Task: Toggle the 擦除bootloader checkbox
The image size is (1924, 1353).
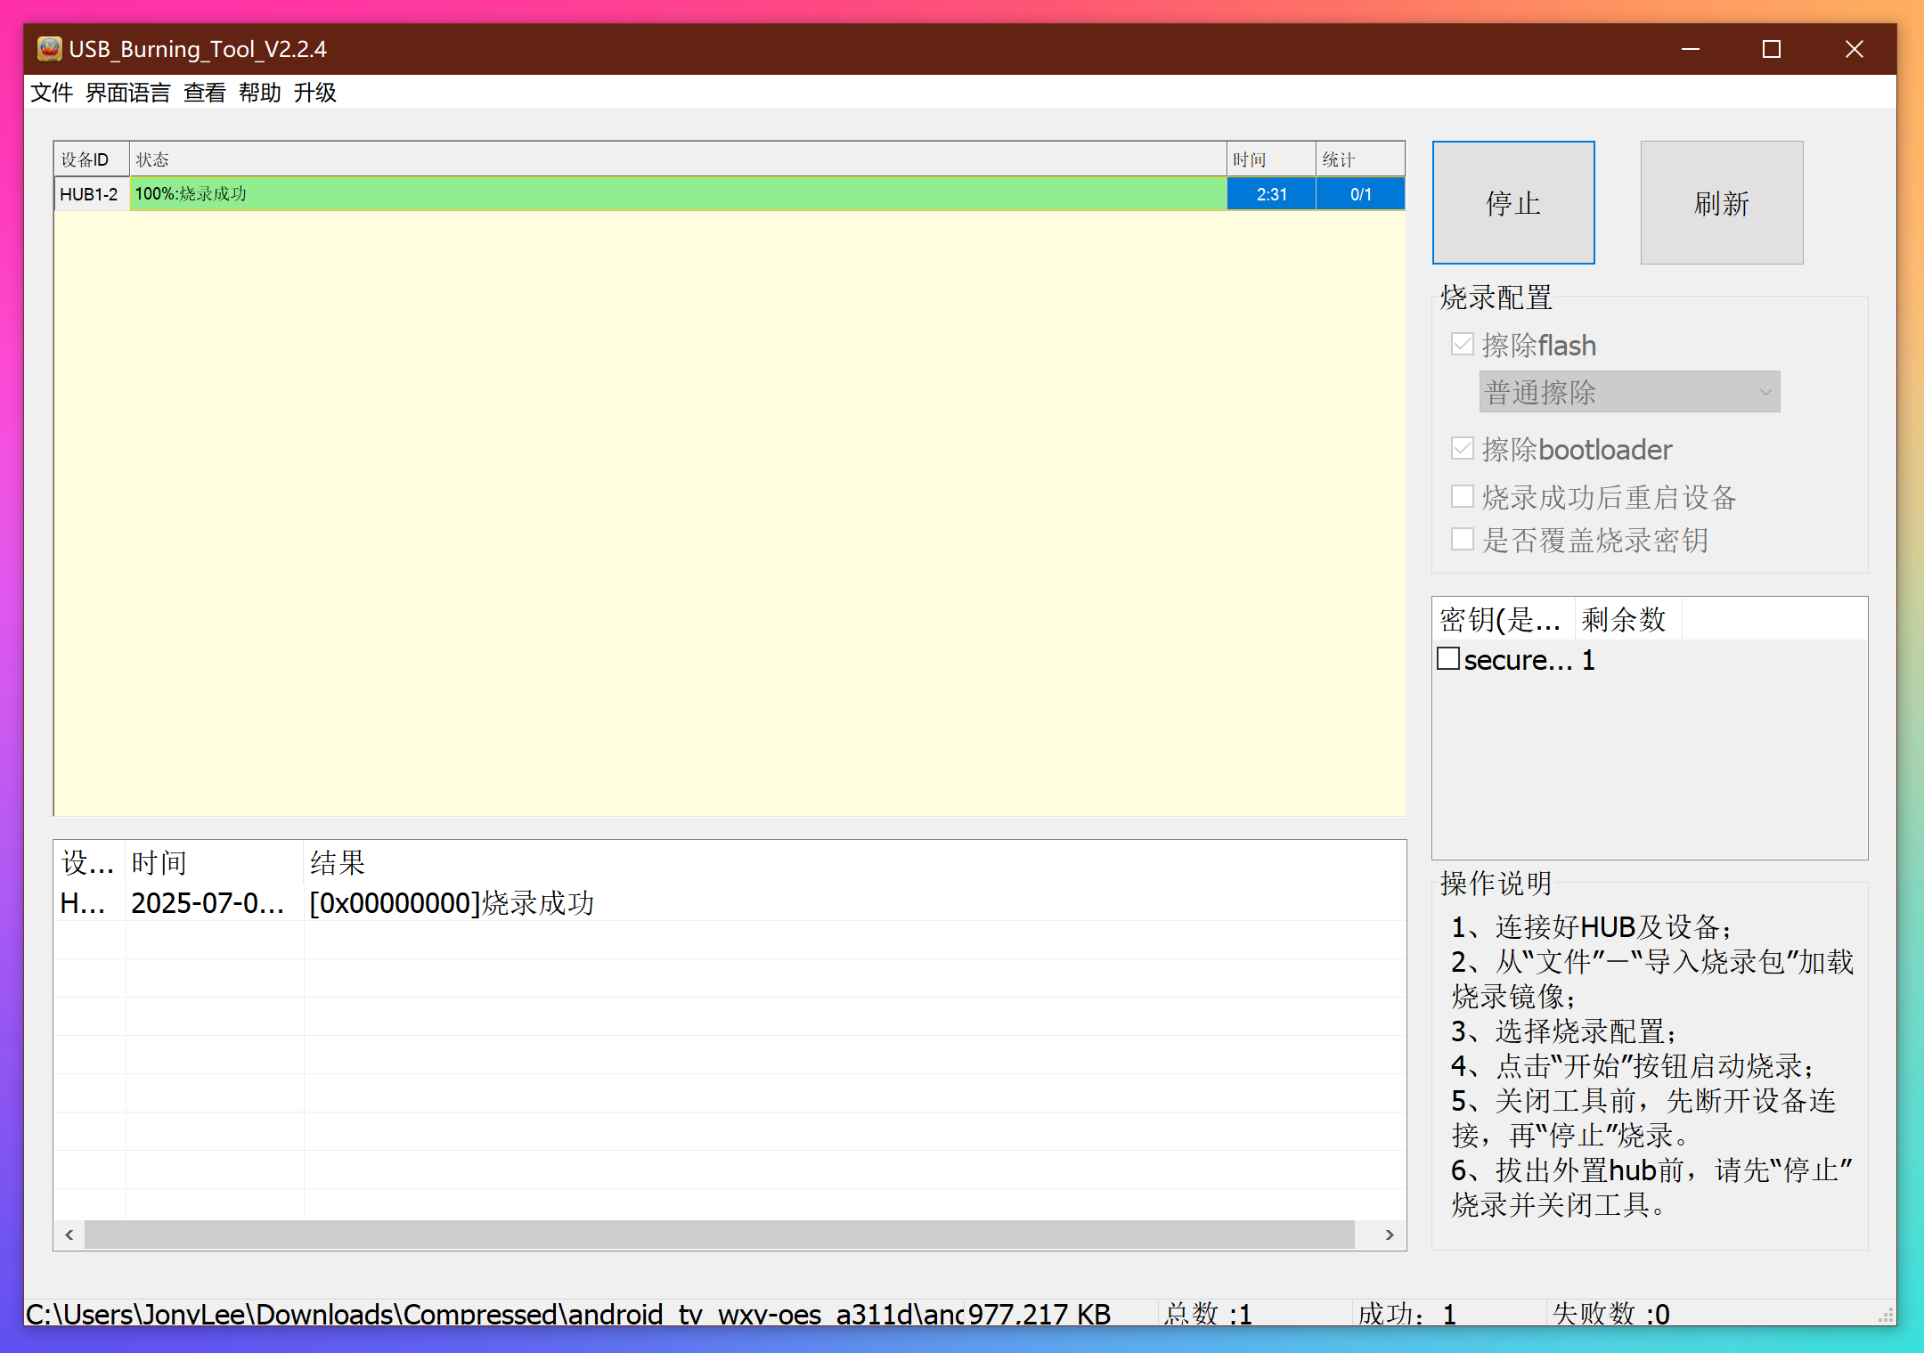Action: pyautogui.click(x=1462, y=449)
